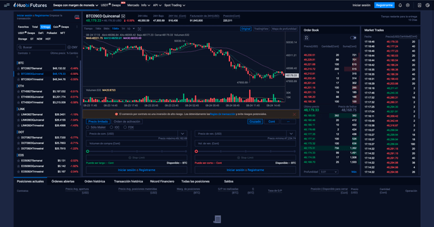Favorite DOT0827Semanal with its star
Viewport: 434px width, 227px height.
pyautogui.click(x=19, y=137)
